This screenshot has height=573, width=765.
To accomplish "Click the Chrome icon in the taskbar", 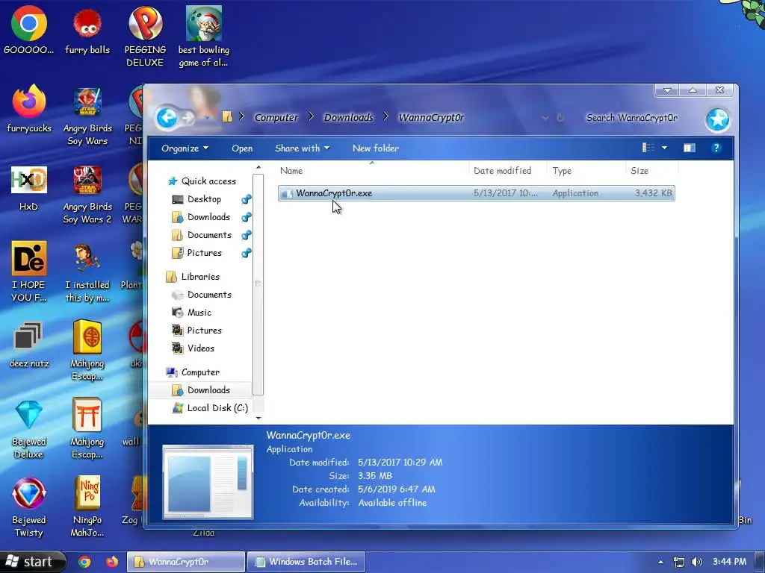I will (84, 562).
